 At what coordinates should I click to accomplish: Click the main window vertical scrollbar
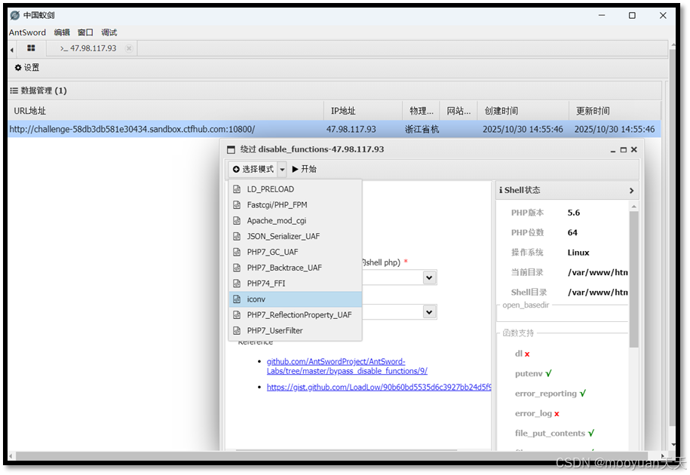point(672,237)
